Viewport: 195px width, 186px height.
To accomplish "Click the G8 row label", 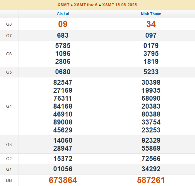I will [x=9, y=24].
